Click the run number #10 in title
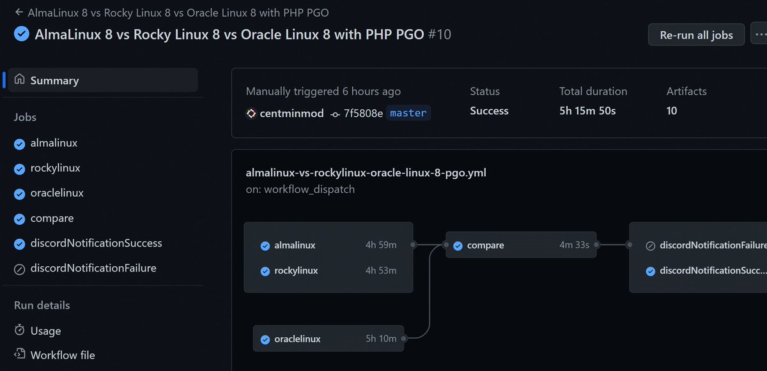The height and width of the screenshot is (371, 767). pos(439,34)
